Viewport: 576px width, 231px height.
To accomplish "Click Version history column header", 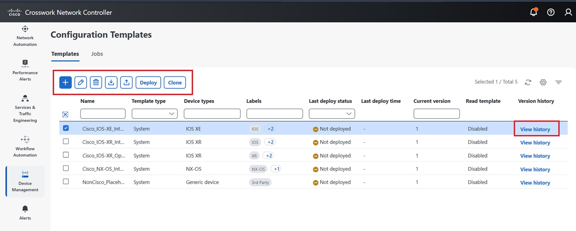I will point(536,101).
